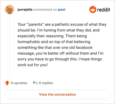Click the gray "commented on" text
The image size is (115, 104).
click(x=45, y=10)
